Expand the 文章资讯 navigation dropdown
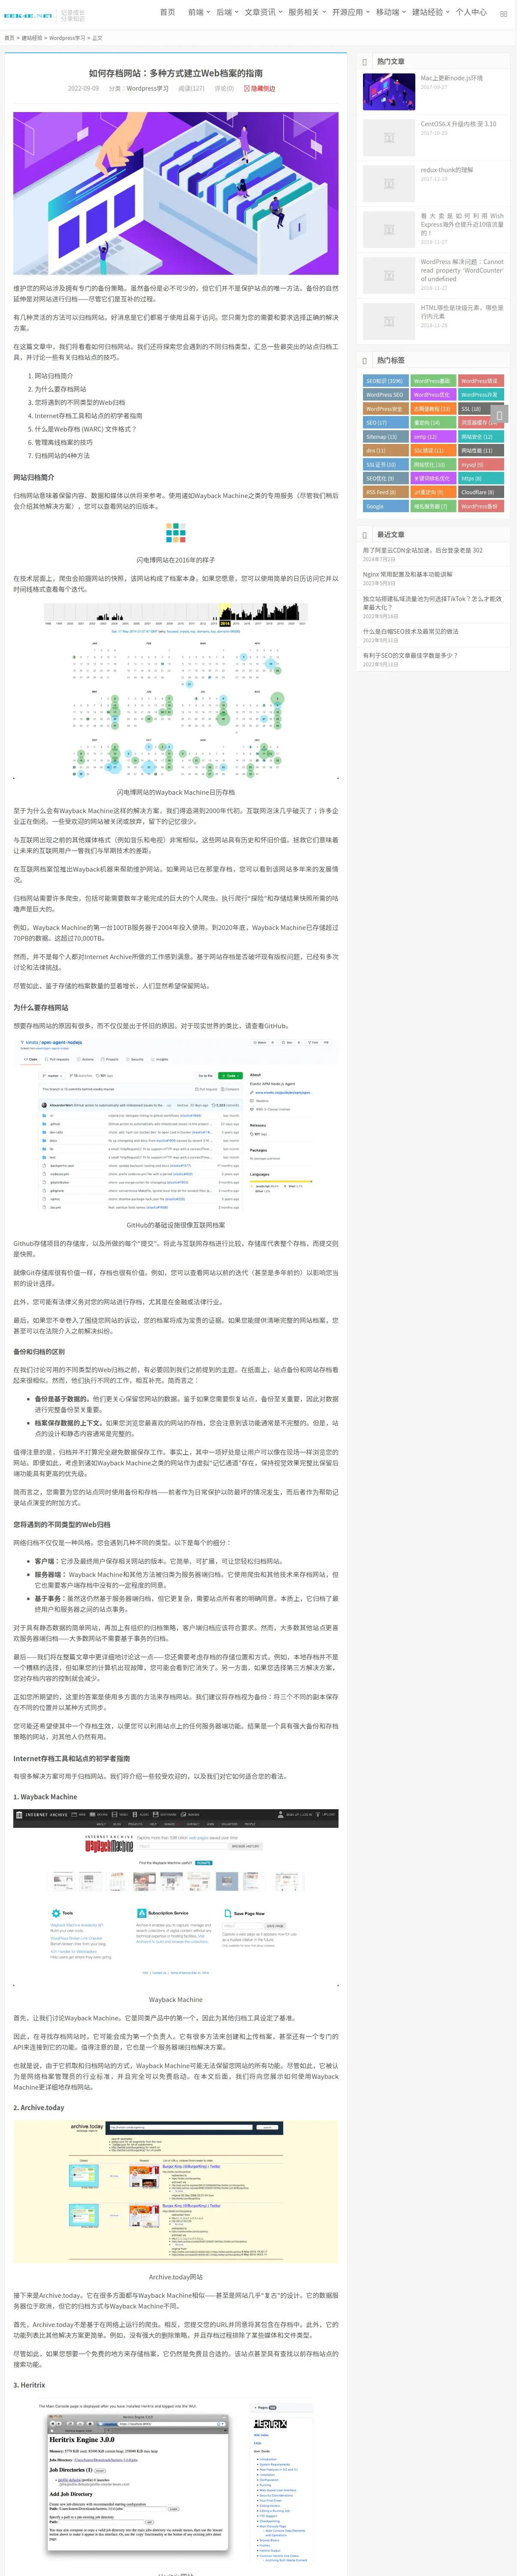 [262, 12]
